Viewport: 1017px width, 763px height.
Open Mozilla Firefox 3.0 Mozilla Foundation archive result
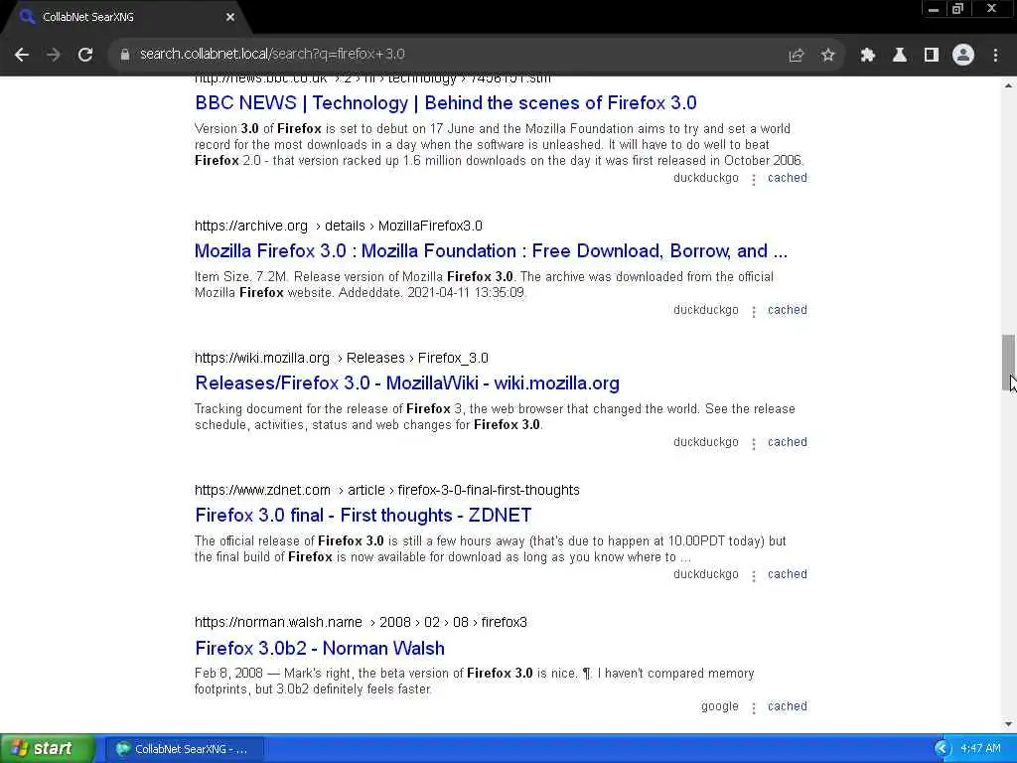point(491,251)
